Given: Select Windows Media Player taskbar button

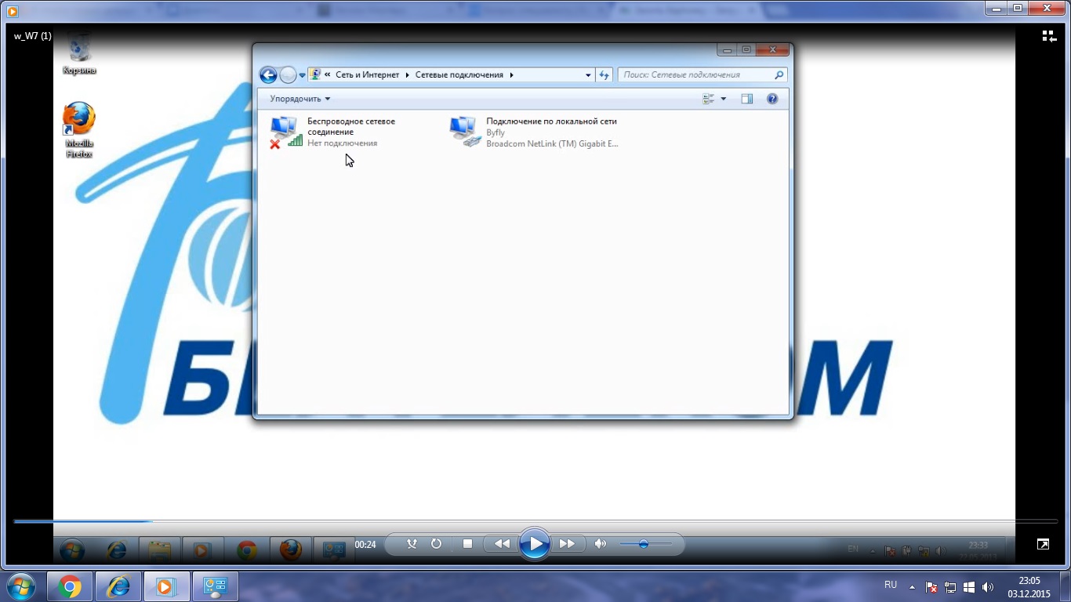Looking at the screenshot, I should [x=165, y=586].
